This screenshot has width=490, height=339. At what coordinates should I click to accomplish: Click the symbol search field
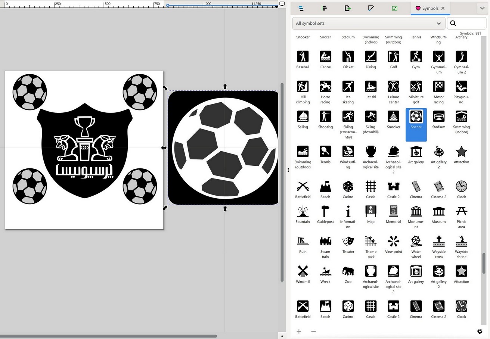pos(466,23)
